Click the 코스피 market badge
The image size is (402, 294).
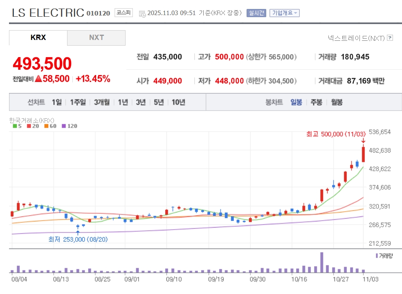point(124,13)
